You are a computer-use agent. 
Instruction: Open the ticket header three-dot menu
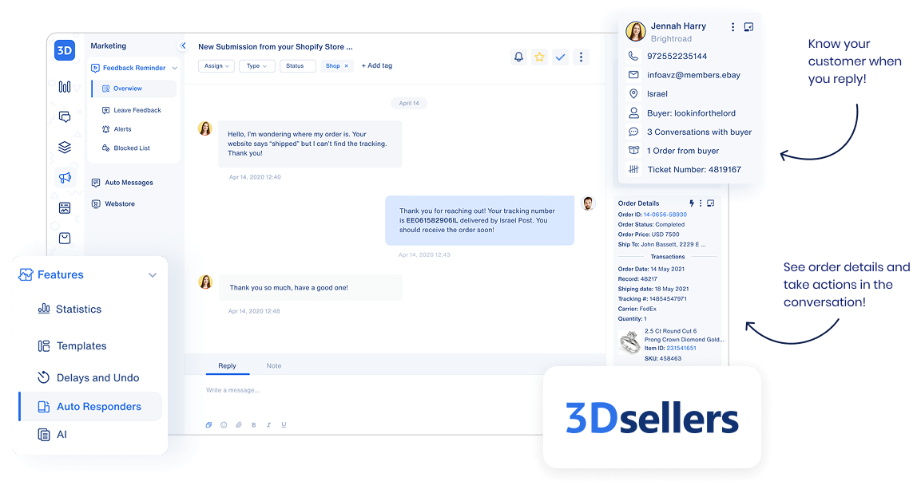(x=581, y=57)
